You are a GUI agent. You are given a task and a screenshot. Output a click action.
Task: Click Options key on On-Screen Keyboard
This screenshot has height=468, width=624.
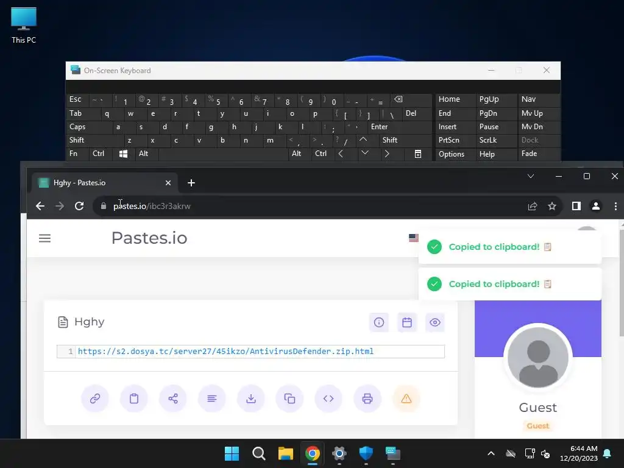point(455,154)
